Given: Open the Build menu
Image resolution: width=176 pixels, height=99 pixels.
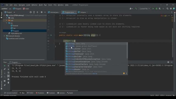Looking at the screenshot, I should [41, 5].
